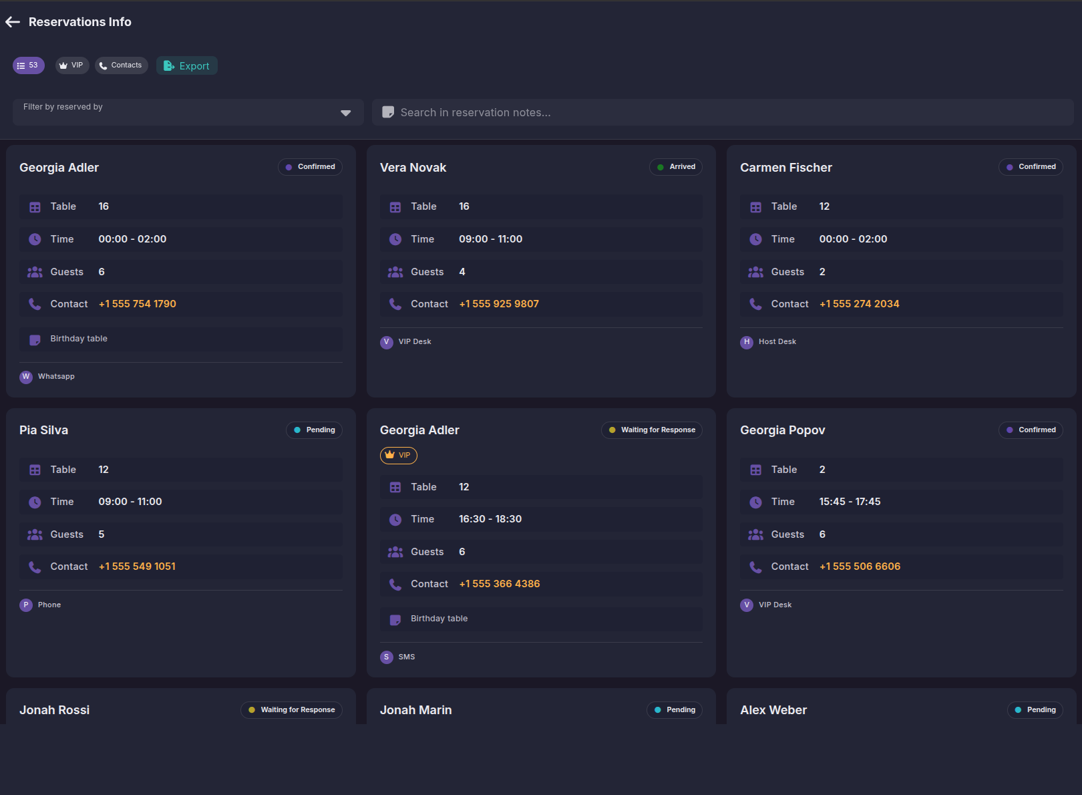Expand the Waiting for Response status on Jonah Rossi
The image size is (1082, 795).
291,709
